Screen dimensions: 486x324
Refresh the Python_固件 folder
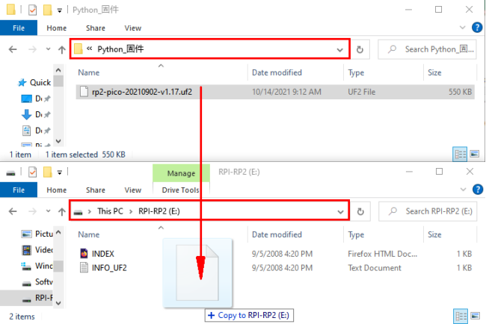pyautogui.click(x=360, y=49)
